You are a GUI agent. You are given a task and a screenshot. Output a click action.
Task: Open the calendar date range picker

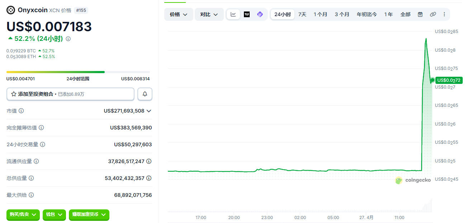[x=420, y=14]
